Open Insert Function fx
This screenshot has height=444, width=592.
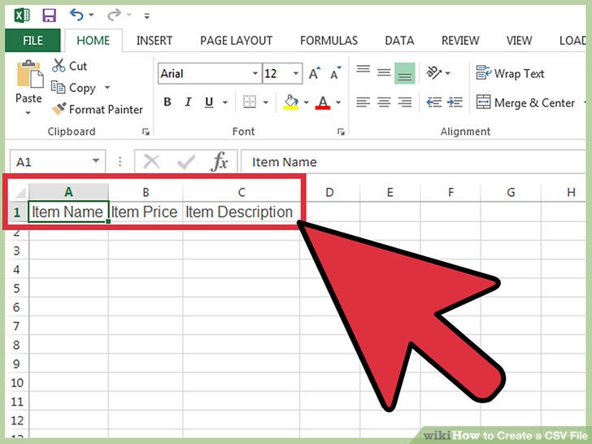[220, 162]
